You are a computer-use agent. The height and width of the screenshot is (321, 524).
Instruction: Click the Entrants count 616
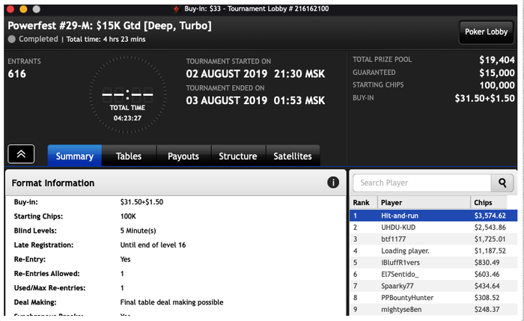pos(16,73)
